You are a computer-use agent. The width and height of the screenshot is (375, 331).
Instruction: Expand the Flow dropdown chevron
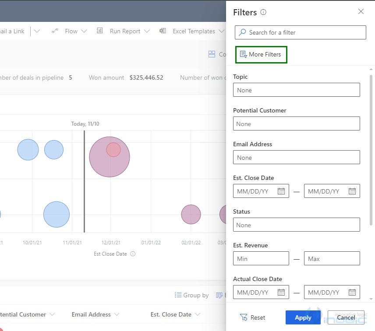pyautogui.click(x=84, y=32)
